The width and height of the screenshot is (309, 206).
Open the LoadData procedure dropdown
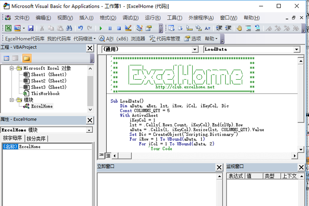[x=297, y=49]
